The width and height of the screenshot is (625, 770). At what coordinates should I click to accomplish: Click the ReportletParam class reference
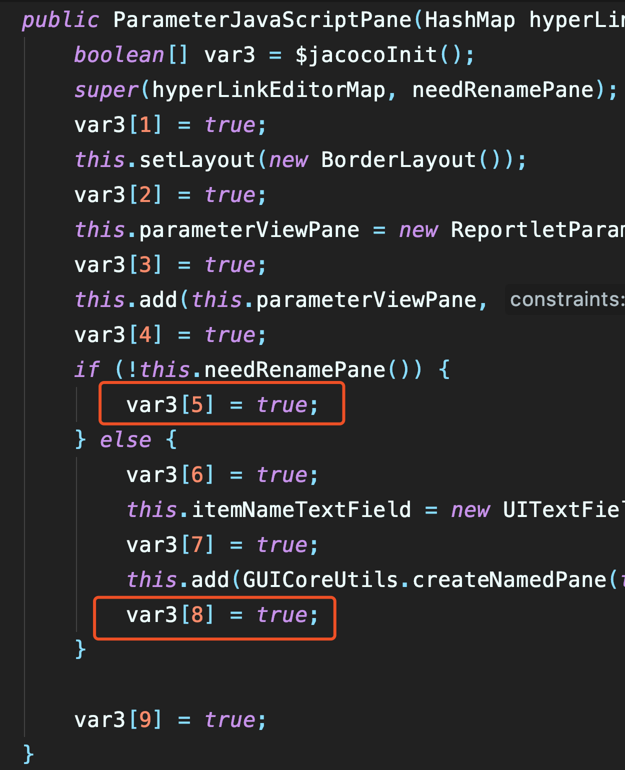coord(538,230)
